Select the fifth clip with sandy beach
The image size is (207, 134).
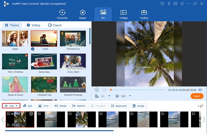[144, 120]
